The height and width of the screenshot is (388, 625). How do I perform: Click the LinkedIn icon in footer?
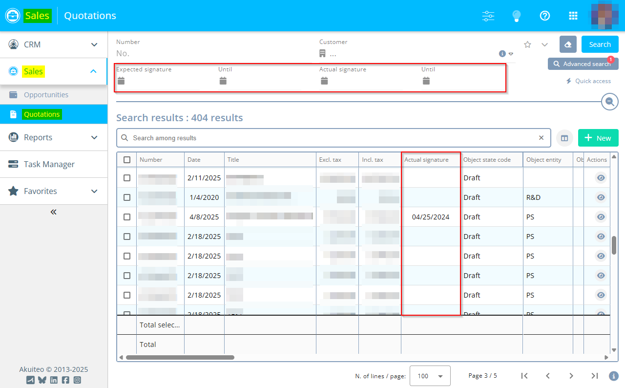pos(54,380)
